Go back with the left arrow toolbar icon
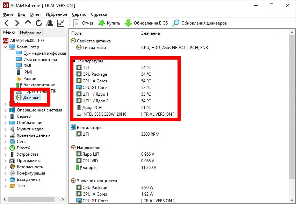The image size is (296, 204). click(x=6, y=23)
